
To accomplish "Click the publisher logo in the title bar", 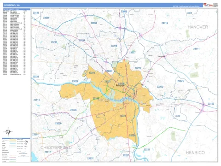I will click(x=210, y=5).
